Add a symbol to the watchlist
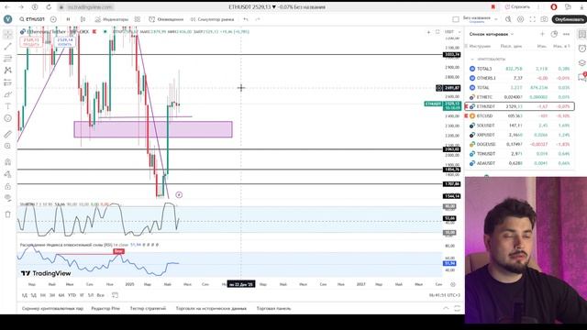This screenshot has height=330, width=587. (542, 34)
